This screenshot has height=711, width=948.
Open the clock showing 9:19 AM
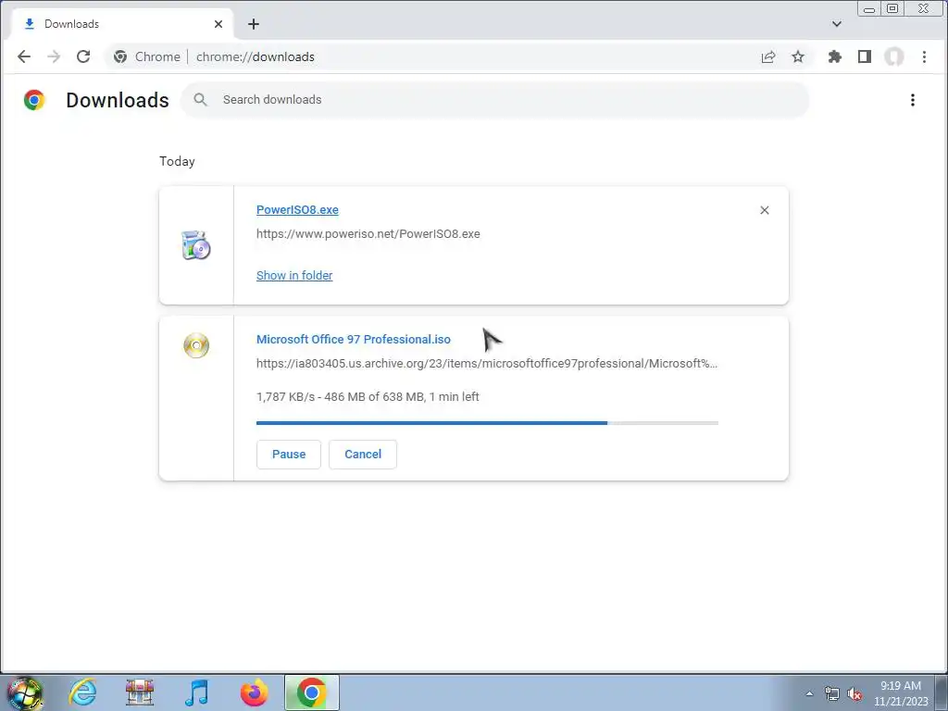(901, 693)
